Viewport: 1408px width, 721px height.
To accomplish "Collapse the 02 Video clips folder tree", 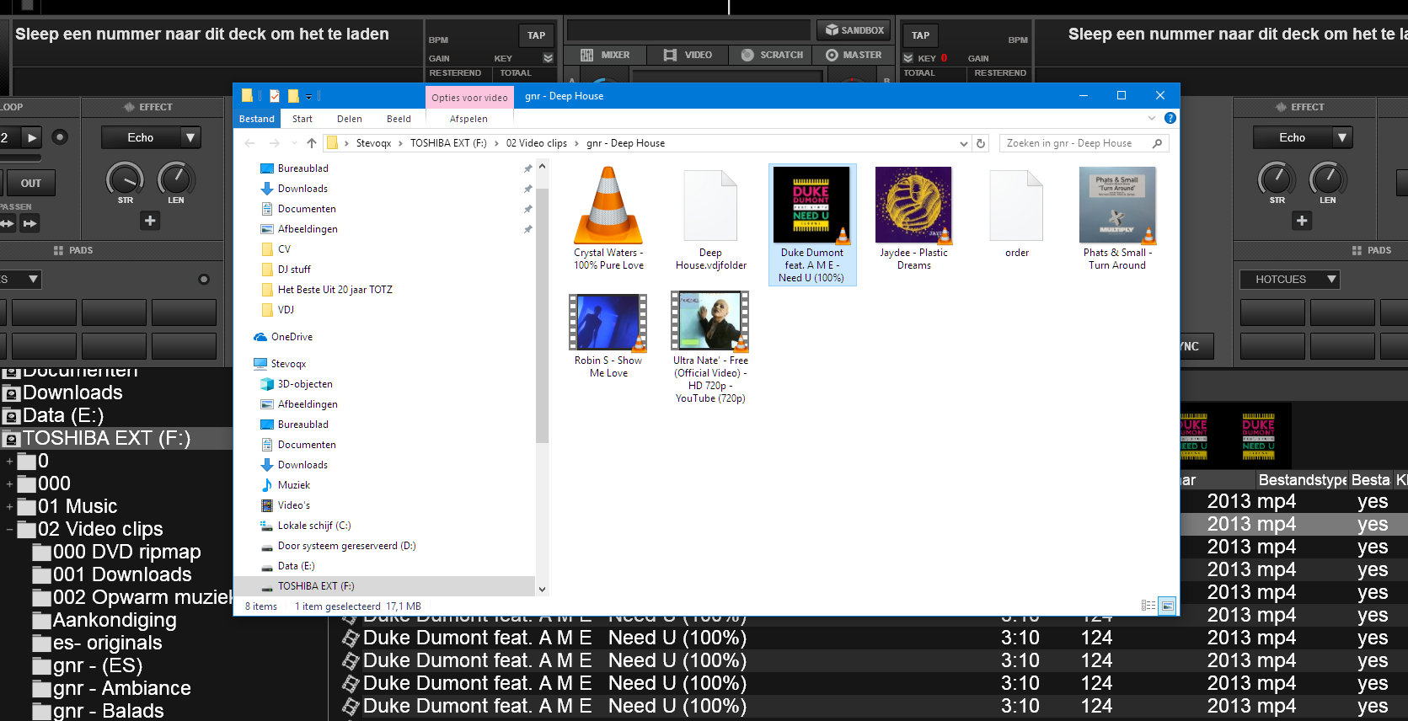I will (10, 529).
